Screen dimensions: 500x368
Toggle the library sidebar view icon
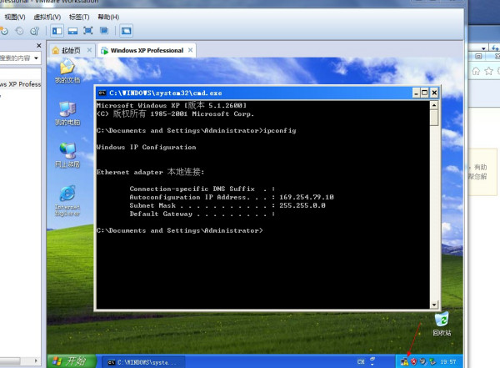click(57, 31)
